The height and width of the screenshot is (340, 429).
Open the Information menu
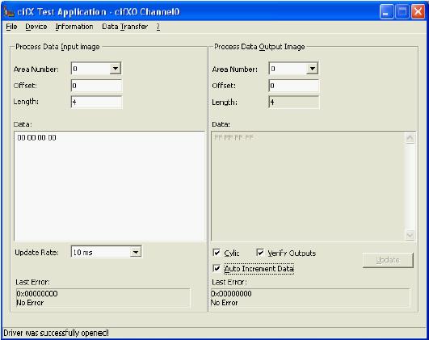tap(74, 27)
